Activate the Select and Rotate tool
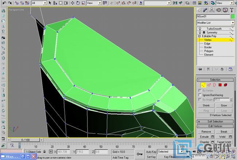The width and height of the screenshot is (237, 160). tap(78, 3)
